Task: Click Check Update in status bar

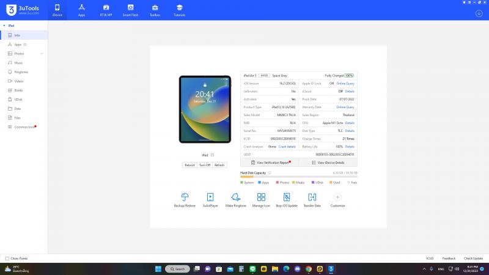Action: point(473,258)
